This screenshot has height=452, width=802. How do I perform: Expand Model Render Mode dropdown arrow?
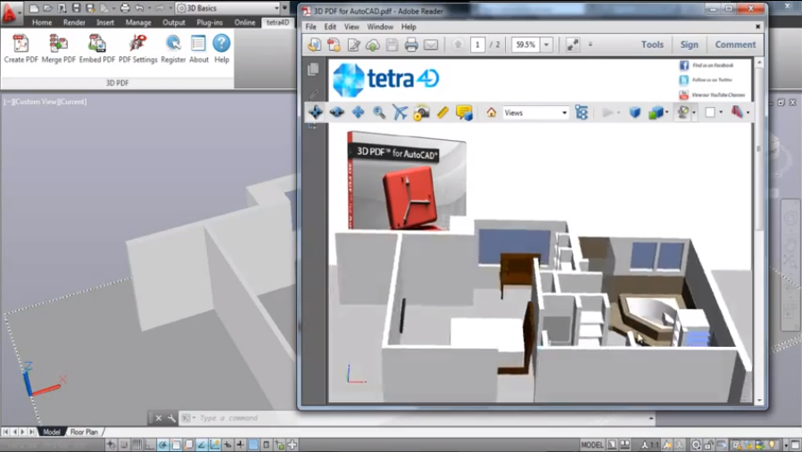[667, 112]
